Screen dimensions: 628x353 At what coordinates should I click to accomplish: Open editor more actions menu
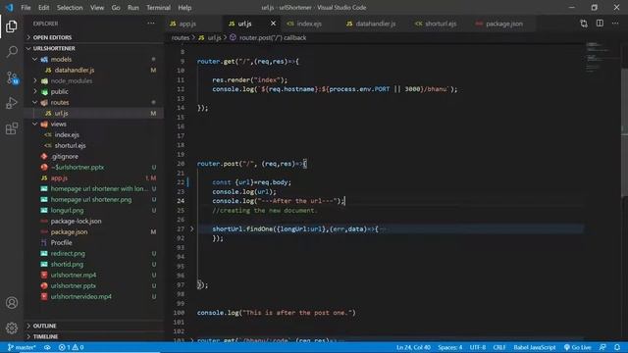pos(615,24)
